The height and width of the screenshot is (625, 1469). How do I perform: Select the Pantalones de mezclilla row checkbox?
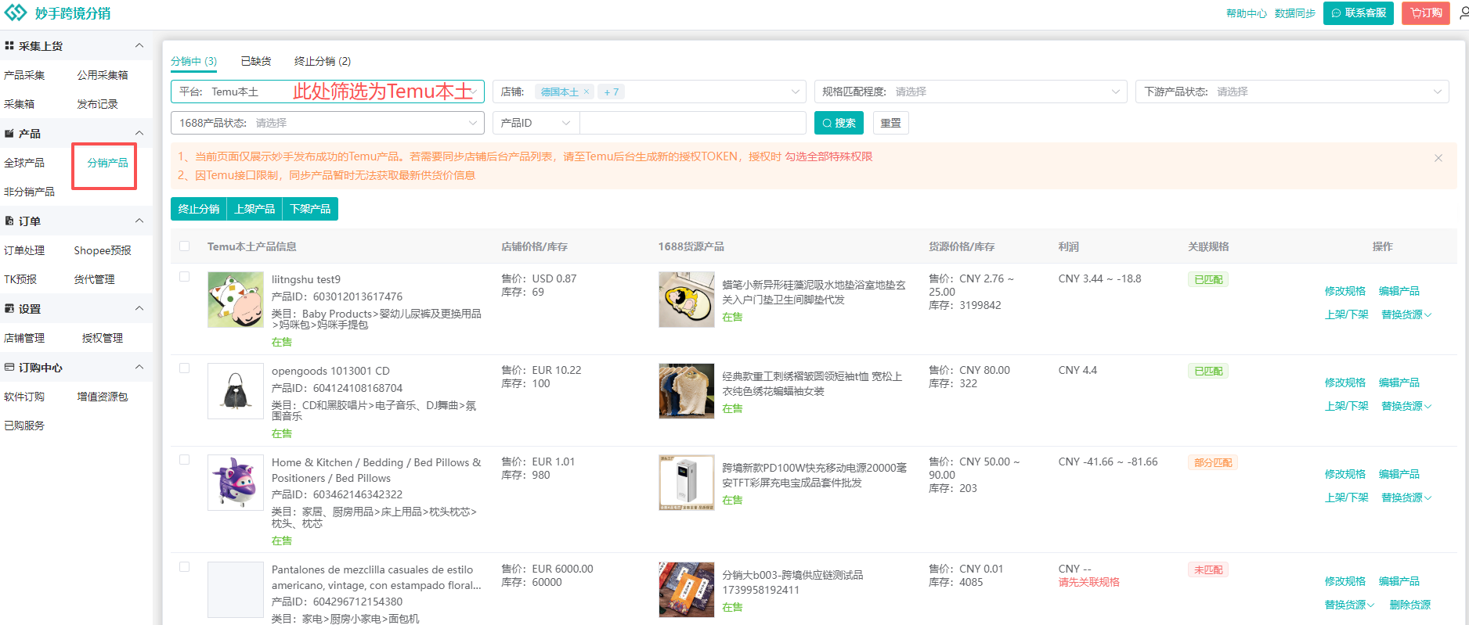coord(185,567)
